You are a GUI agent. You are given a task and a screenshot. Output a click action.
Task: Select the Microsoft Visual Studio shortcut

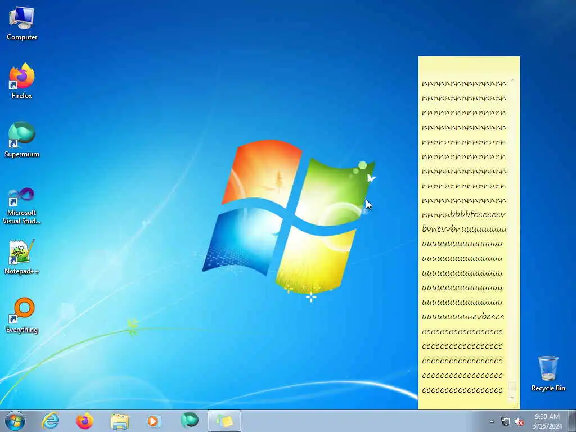(22, 206)
